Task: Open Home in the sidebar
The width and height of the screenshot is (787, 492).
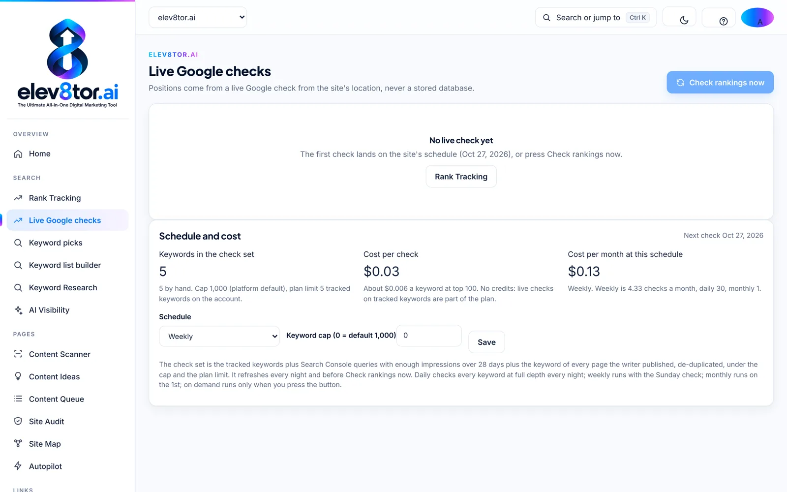Action: tap(68, 154)
